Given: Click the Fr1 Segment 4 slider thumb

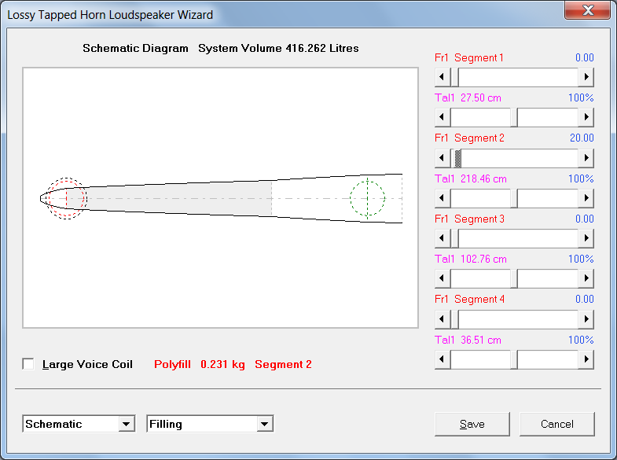Looking at the screenshot, I should pyautogui.click(x=454, y=319).
